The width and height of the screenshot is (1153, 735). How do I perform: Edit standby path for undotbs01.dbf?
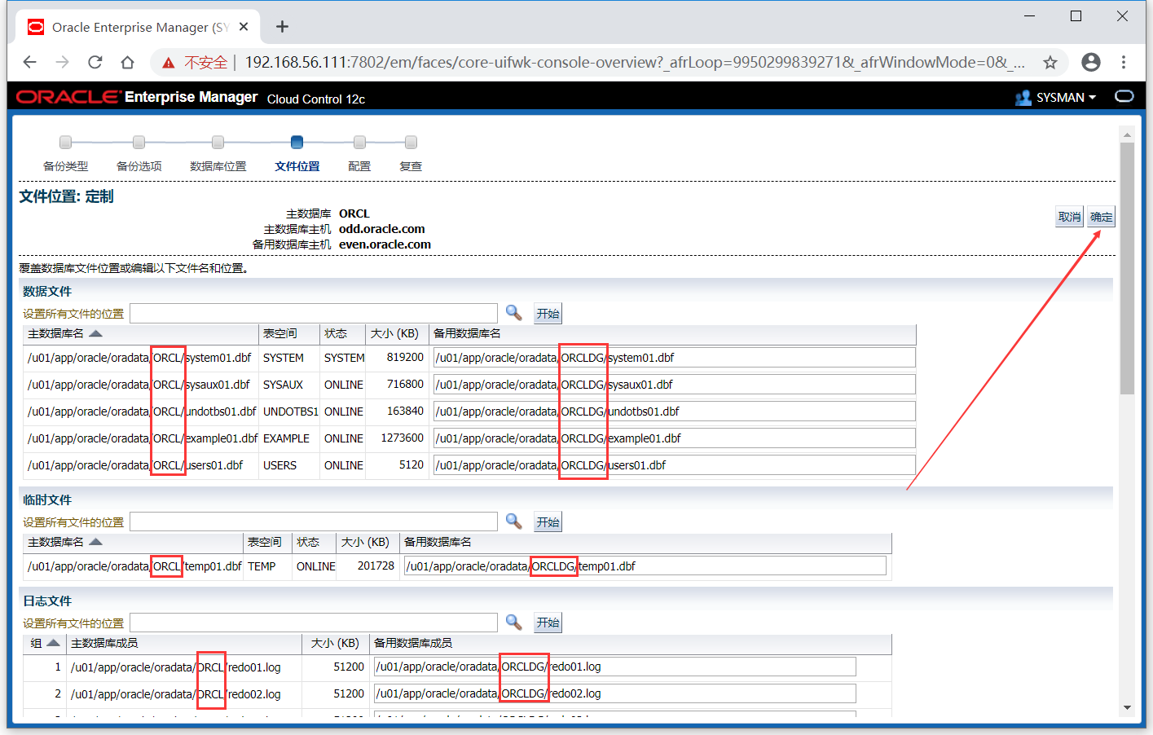(675, 412)
